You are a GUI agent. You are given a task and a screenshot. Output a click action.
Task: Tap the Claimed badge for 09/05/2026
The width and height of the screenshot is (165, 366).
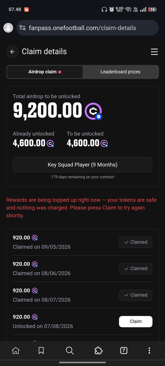coord(136,242)
